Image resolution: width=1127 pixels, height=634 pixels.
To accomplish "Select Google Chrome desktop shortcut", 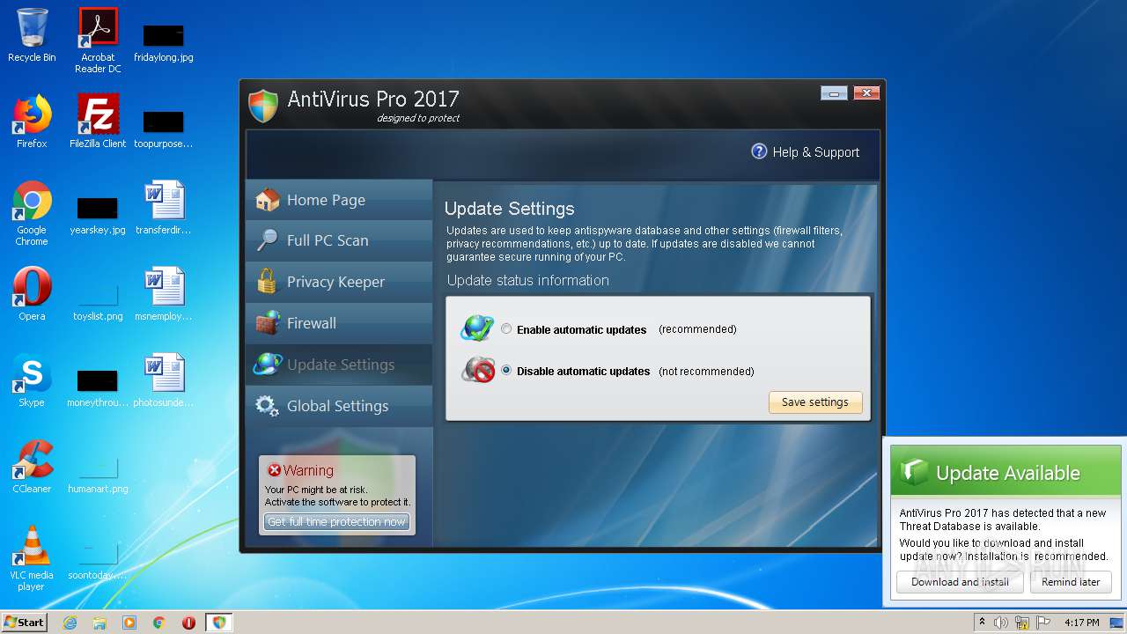I will [x=32, y=213].
